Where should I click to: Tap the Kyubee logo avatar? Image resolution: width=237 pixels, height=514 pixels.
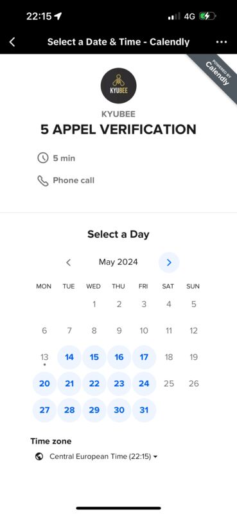(x=118, y=86)
